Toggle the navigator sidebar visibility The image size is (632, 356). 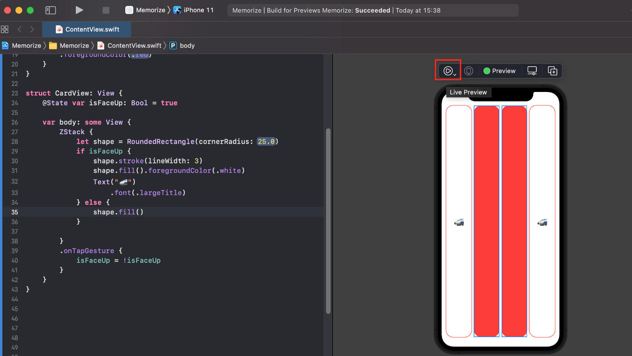coord(51,10)
